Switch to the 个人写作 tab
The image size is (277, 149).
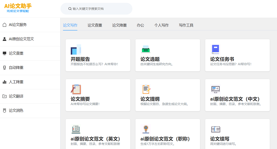(x=162, y=25)
